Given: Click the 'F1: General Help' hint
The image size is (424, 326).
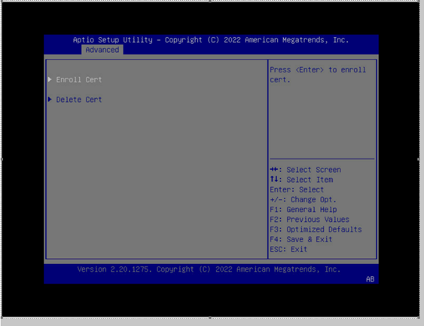Looking at the screenshot, I should [x=304, y=210].
